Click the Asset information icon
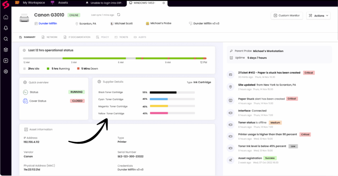The image size is (338, 176). click(26, 129)
